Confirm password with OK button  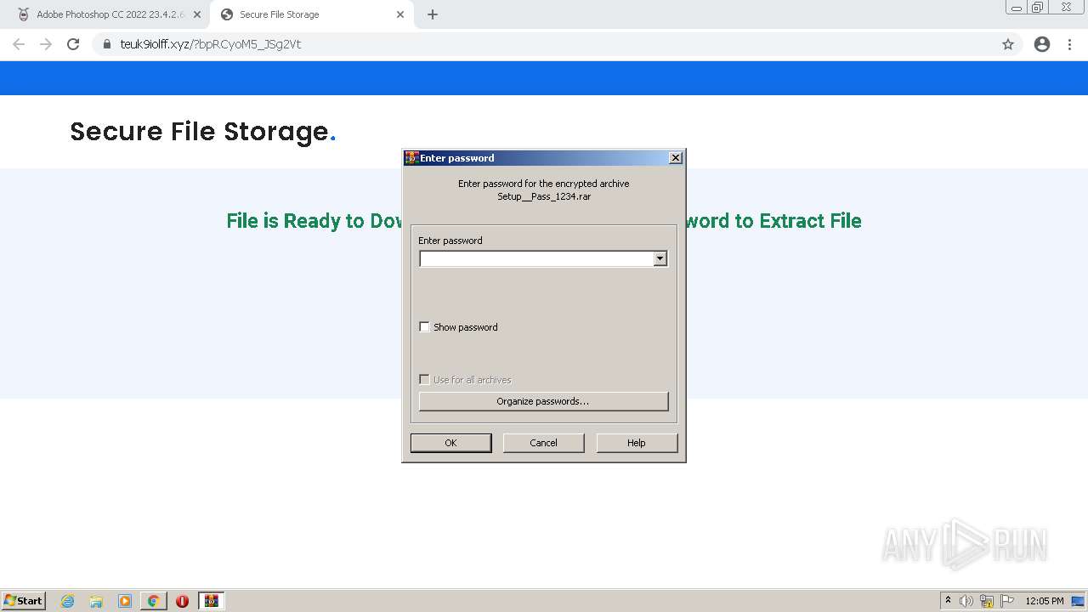pyautogui.click(x=450, y=443)
